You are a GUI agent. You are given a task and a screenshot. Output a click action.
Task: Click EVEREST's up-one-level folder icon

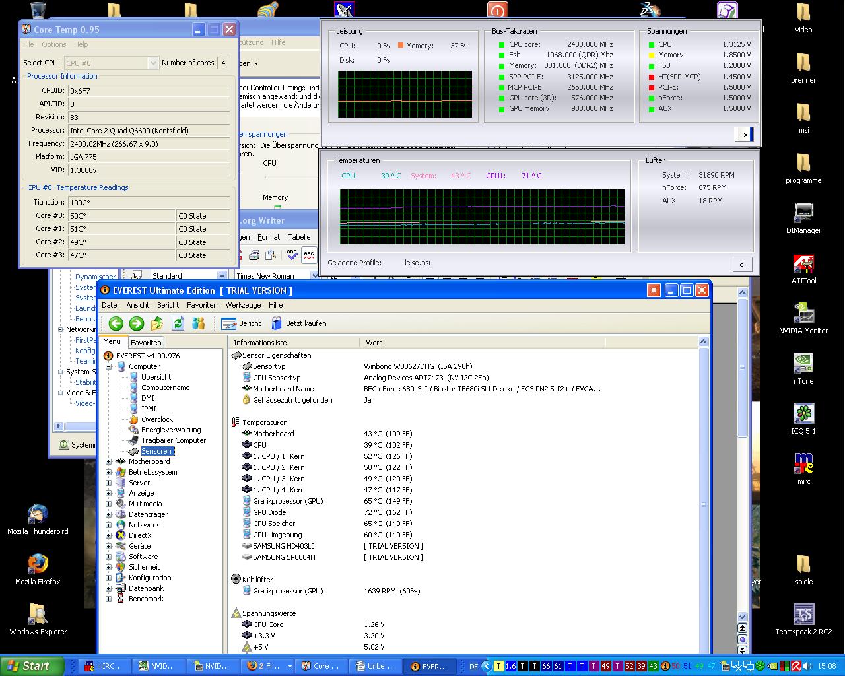click(157, 323)
